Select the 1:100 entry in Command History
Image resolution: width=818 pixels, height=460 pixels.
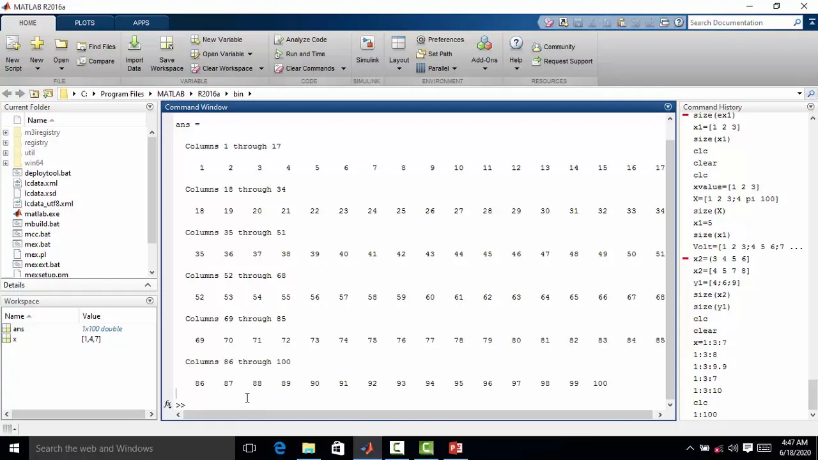[x=705, y=415]
